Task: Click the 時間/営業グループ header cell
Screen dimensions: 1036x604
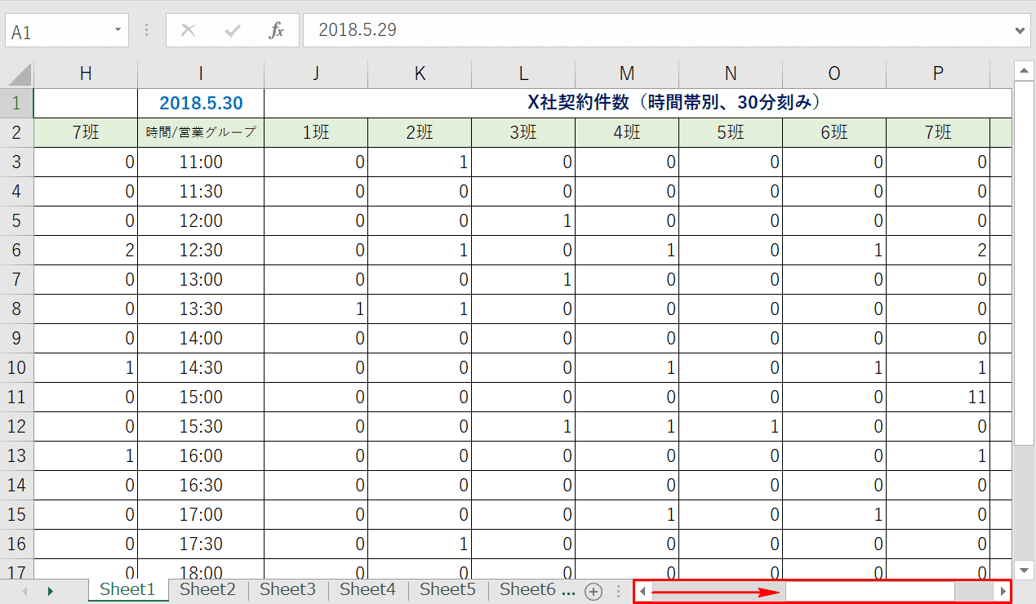Action: 201,132
